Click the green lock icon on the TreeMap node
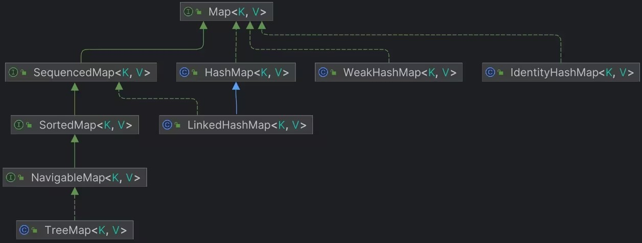Viewport: 642px width, 243px height. coord(34,231)
